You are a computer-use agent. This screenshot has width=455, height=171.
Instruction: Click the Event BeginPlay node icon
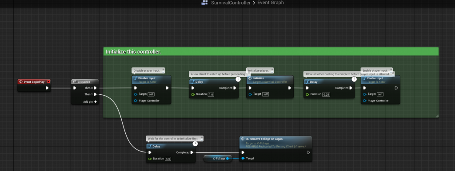click(21, 82)
